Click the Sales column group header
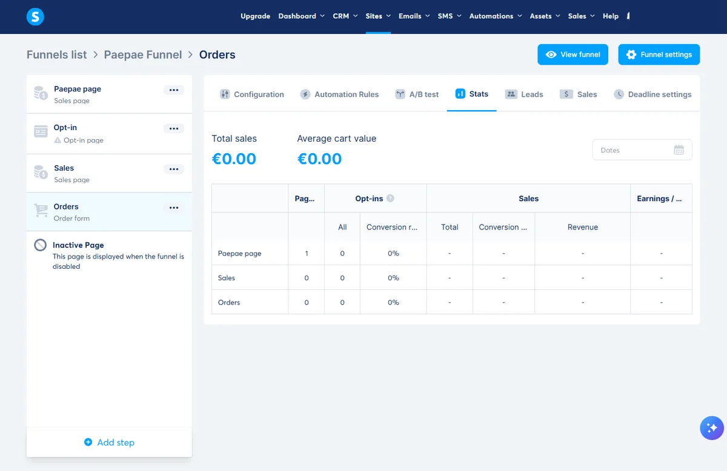The width and height of the screenshot is (727, 471). 528,199
